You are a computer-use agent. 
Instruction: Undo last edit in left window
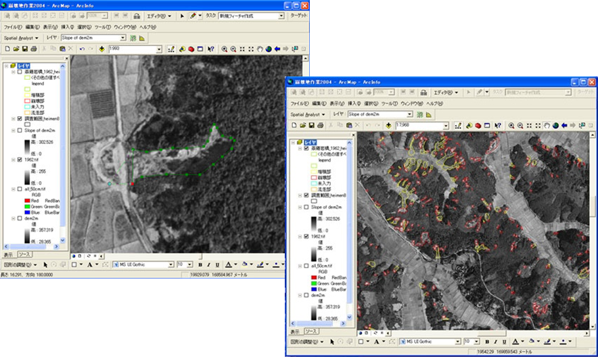tap(82, 49)
